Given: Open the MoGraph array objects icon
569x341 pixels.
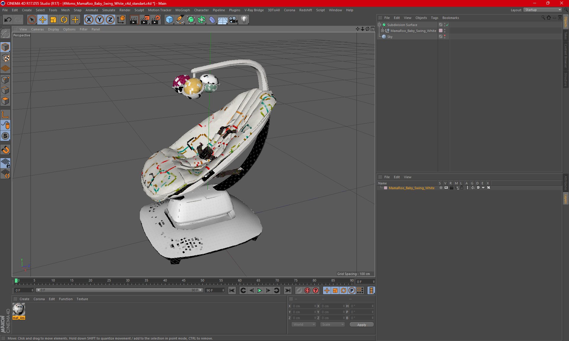Looking at the screenshot, I should 202,20.
